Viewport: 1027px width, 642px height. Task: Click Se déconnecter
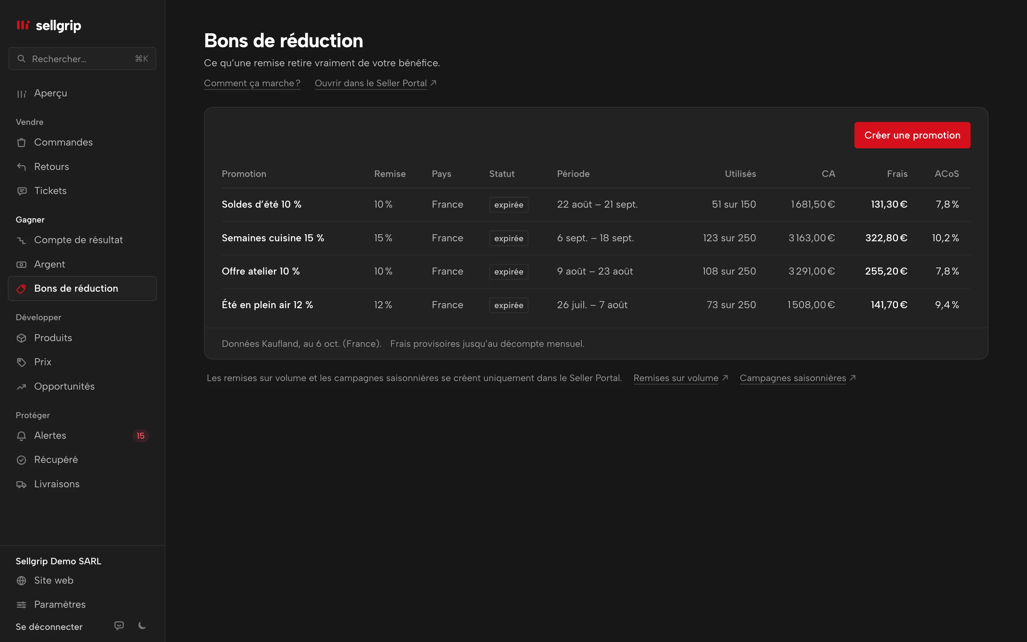[x=49, y=627]
